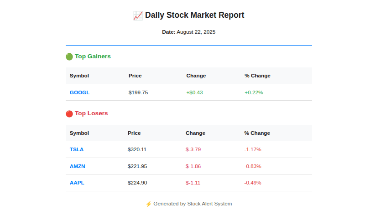Click the % Change header in Top Losers table
The image size is (365, 215).
click(x=257, y=133)
